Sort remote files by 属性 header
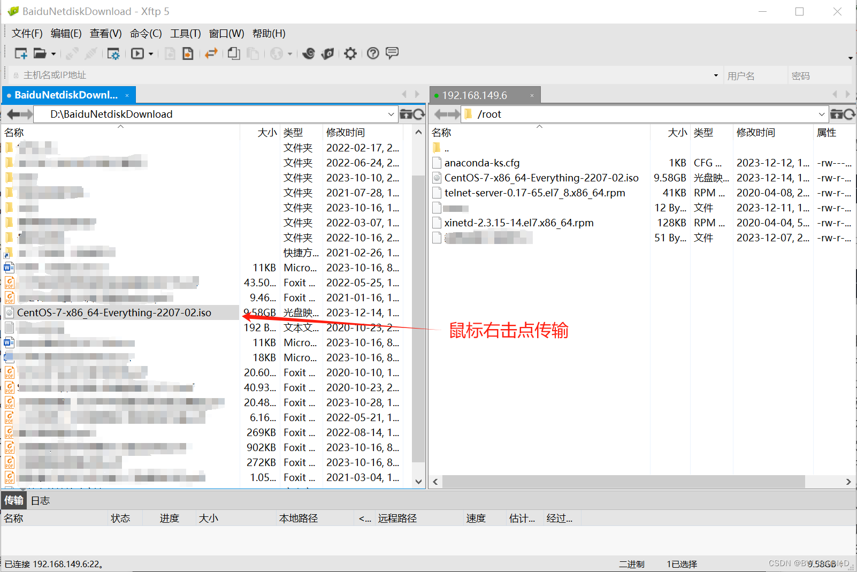Viewport: 857px width, 572px height. (x=834, y=132)
